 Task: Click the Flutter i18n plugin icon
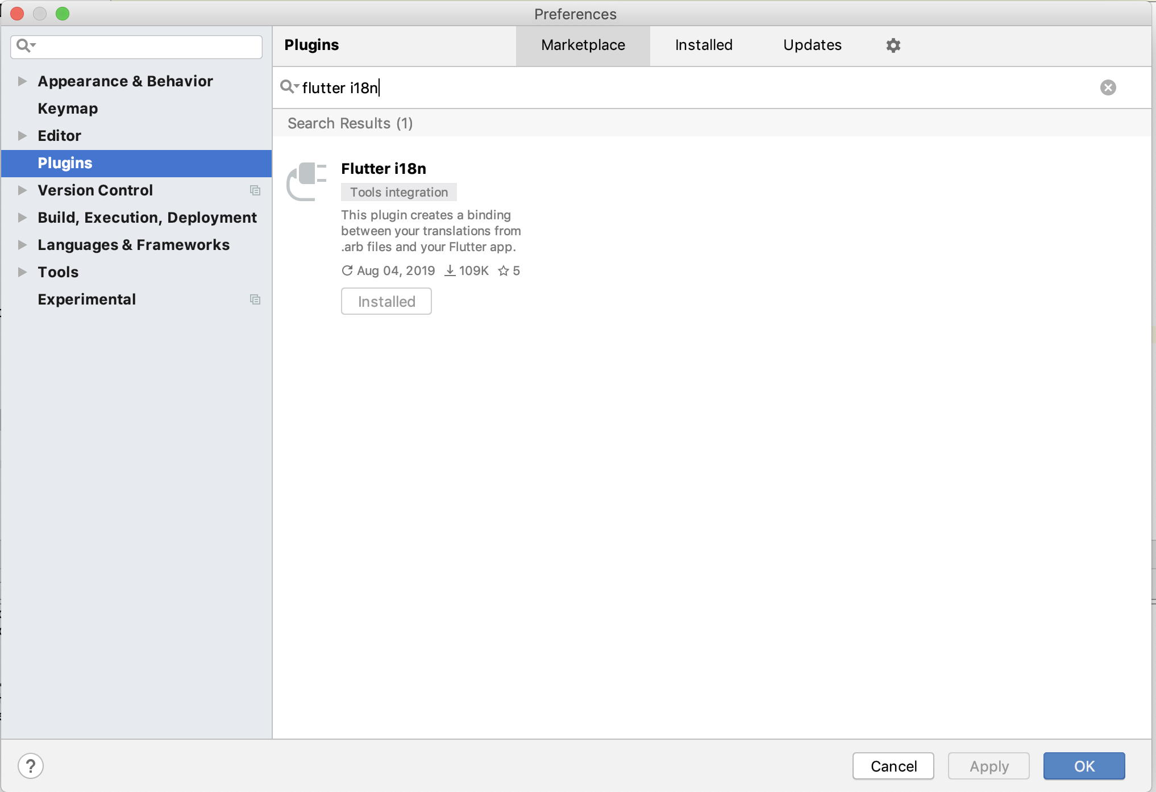(x=307, y=181)
